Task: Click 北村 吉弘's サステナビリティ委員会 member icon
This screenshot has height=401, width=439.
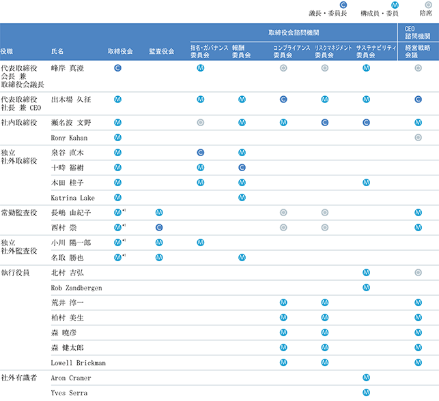Action: [x=366, y=272]
